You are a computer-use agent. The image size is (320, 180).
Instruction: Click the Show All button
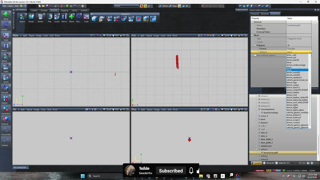[x=269, y=163]
